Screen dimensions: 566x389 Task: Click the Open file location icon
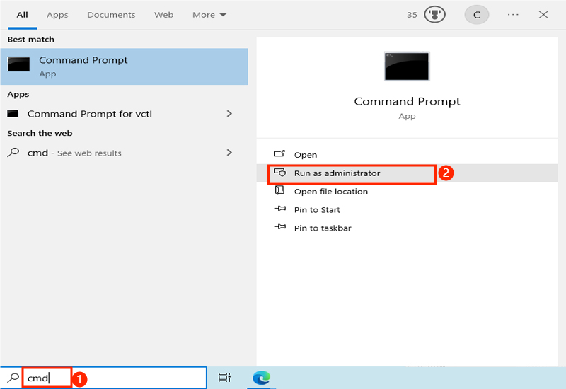point(279,190)
